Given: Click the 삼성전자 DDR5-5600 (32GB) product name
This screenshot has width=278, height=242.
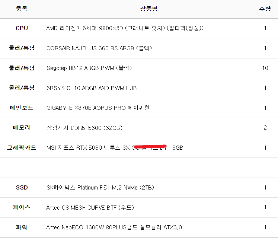Looking at the screenshot, I should 84,128.
